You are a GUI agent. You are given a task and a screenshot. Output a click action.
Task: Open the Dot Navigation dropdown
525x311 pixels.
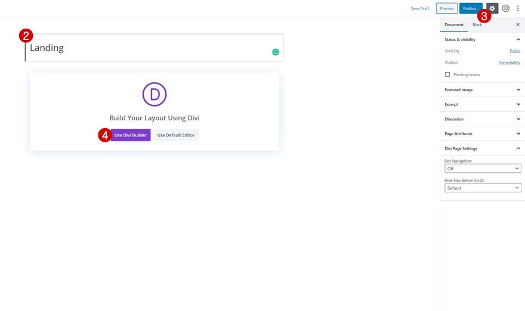483,169
